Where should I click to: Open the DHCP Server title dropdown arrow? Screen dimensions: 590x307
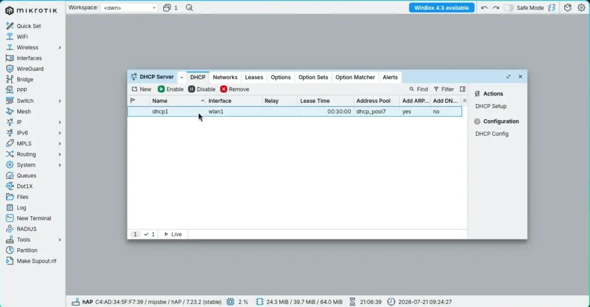(x=181, y=77)
